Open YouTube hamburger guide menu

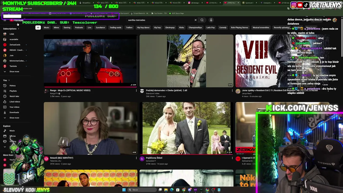pos(5,20)
